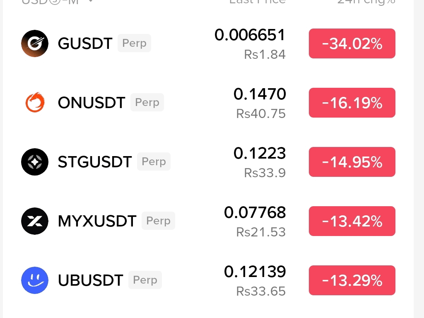Image resolution: width=424 pixels, height=318 pixels.
Task: Toggle the -16.19% change badge
Action: (352, 103)
